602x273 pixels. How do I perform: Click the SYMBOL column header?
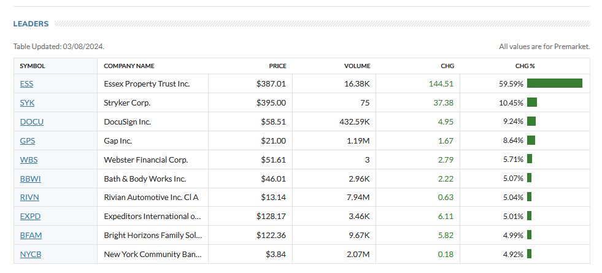33,66
